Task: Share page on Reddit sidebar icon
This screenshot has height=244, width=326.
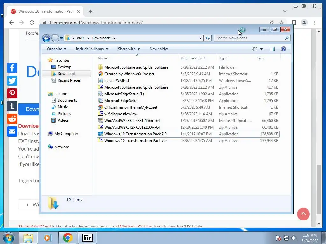Action: [12, 119]
